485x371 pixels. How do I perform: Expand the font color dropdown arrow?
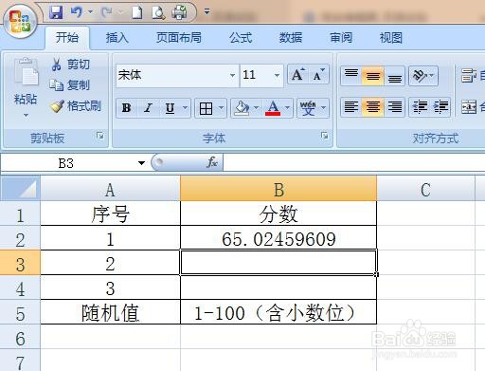point(288,108)
